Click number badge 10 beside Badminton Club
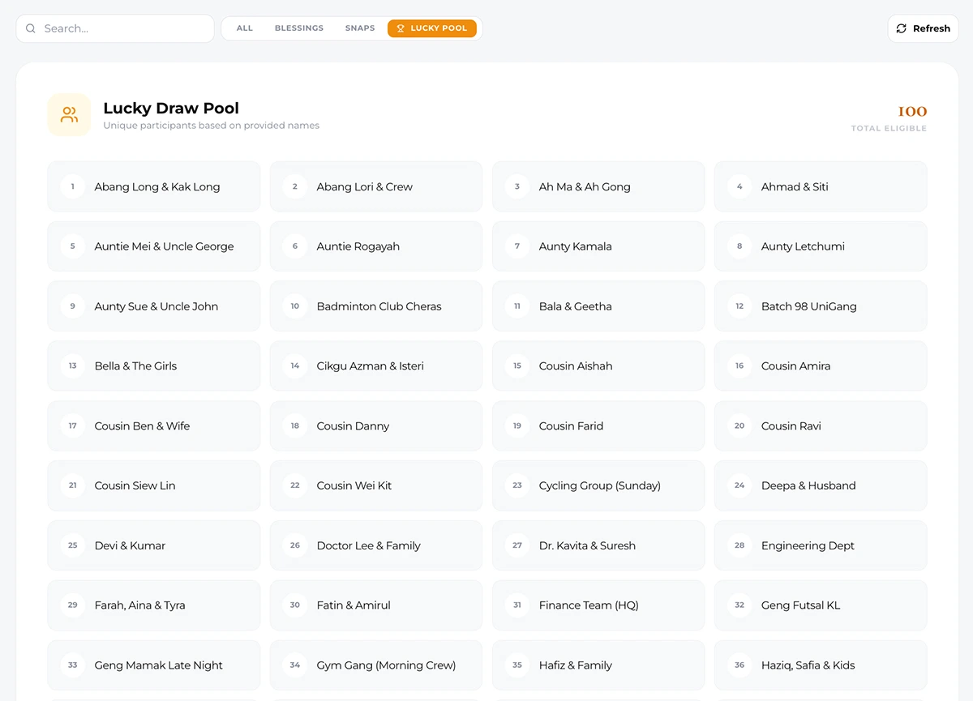This screenshot has height=701, width=973. (295, 306)
